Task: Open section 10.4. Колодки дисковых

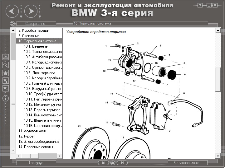Action: [x=43, y=62]
